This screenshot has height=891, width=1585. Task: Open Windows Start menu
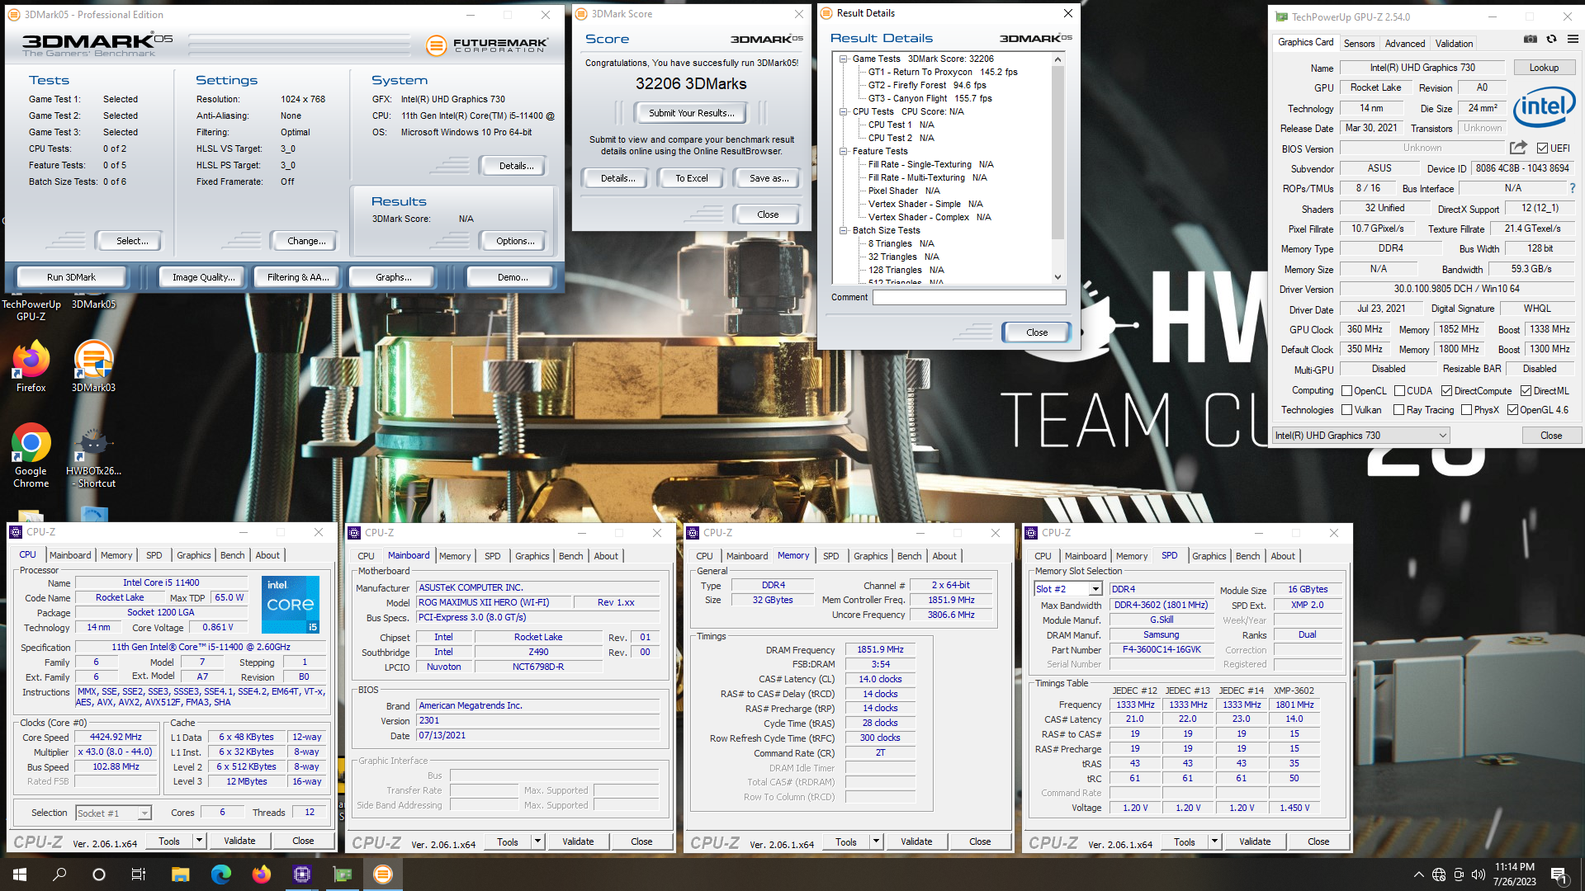point(20,874)
